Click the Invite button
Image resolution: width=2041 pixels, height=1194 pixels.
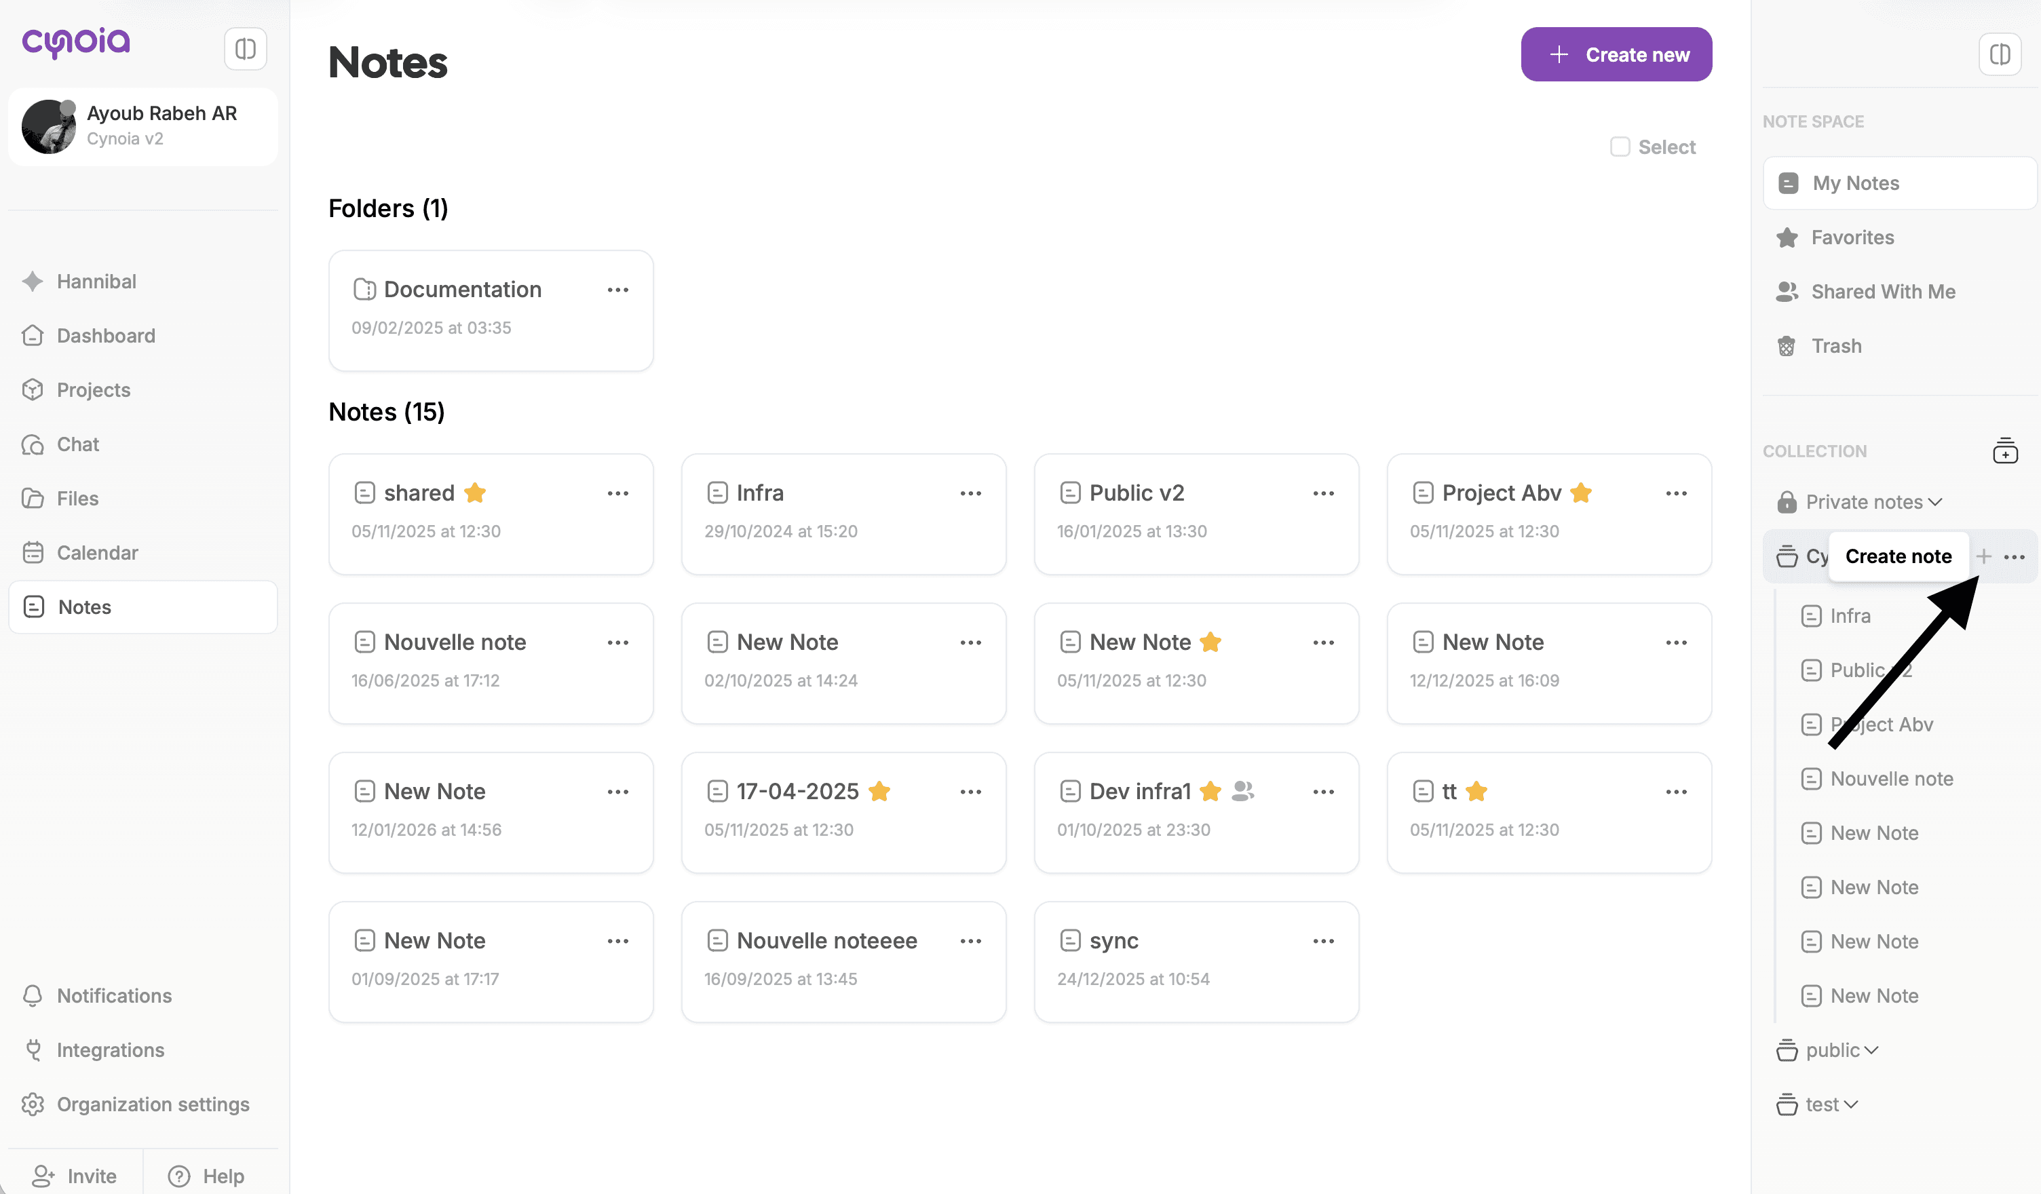tap(75, 1176)
